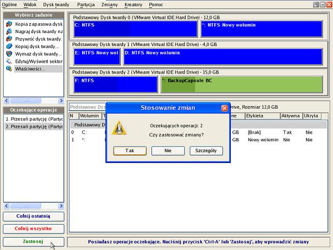
Task: Click the Wymaż dysk twardy icon
Action: (9, 54)
